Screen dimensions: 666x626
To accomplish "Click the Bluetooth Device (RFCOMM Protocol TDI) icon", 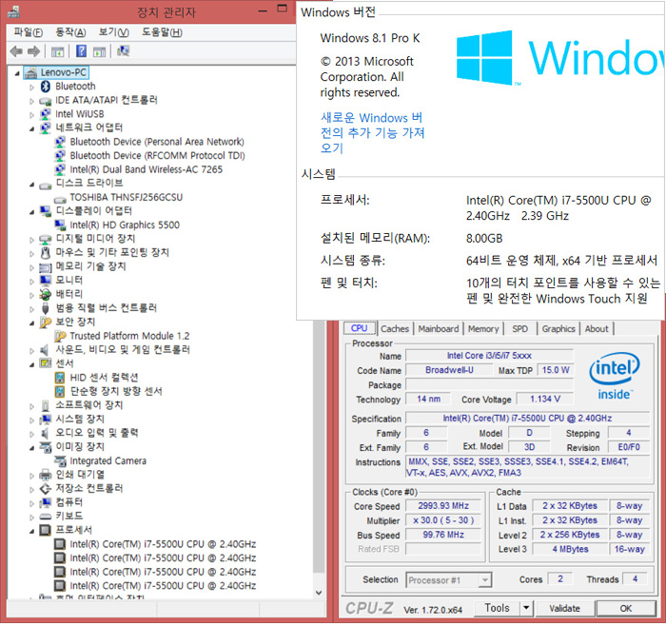I will click(60, 156).
